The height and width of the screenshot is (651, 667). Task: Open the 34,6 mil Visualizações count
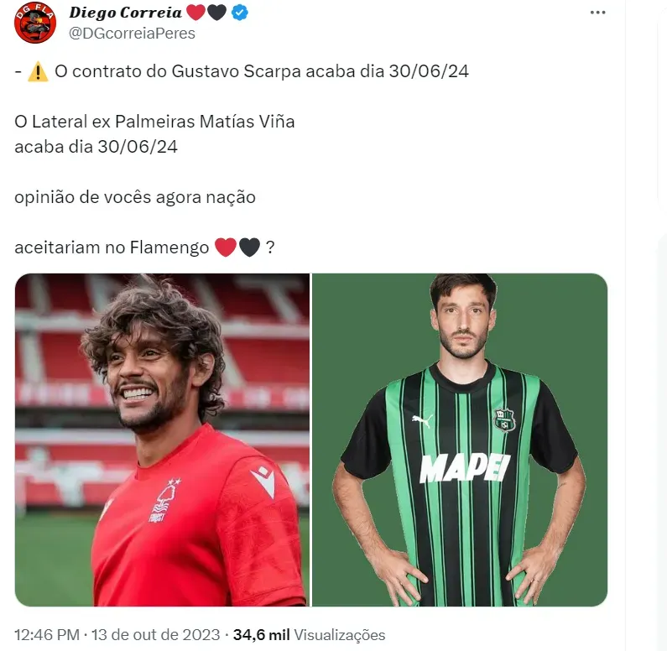click(310, 635)
